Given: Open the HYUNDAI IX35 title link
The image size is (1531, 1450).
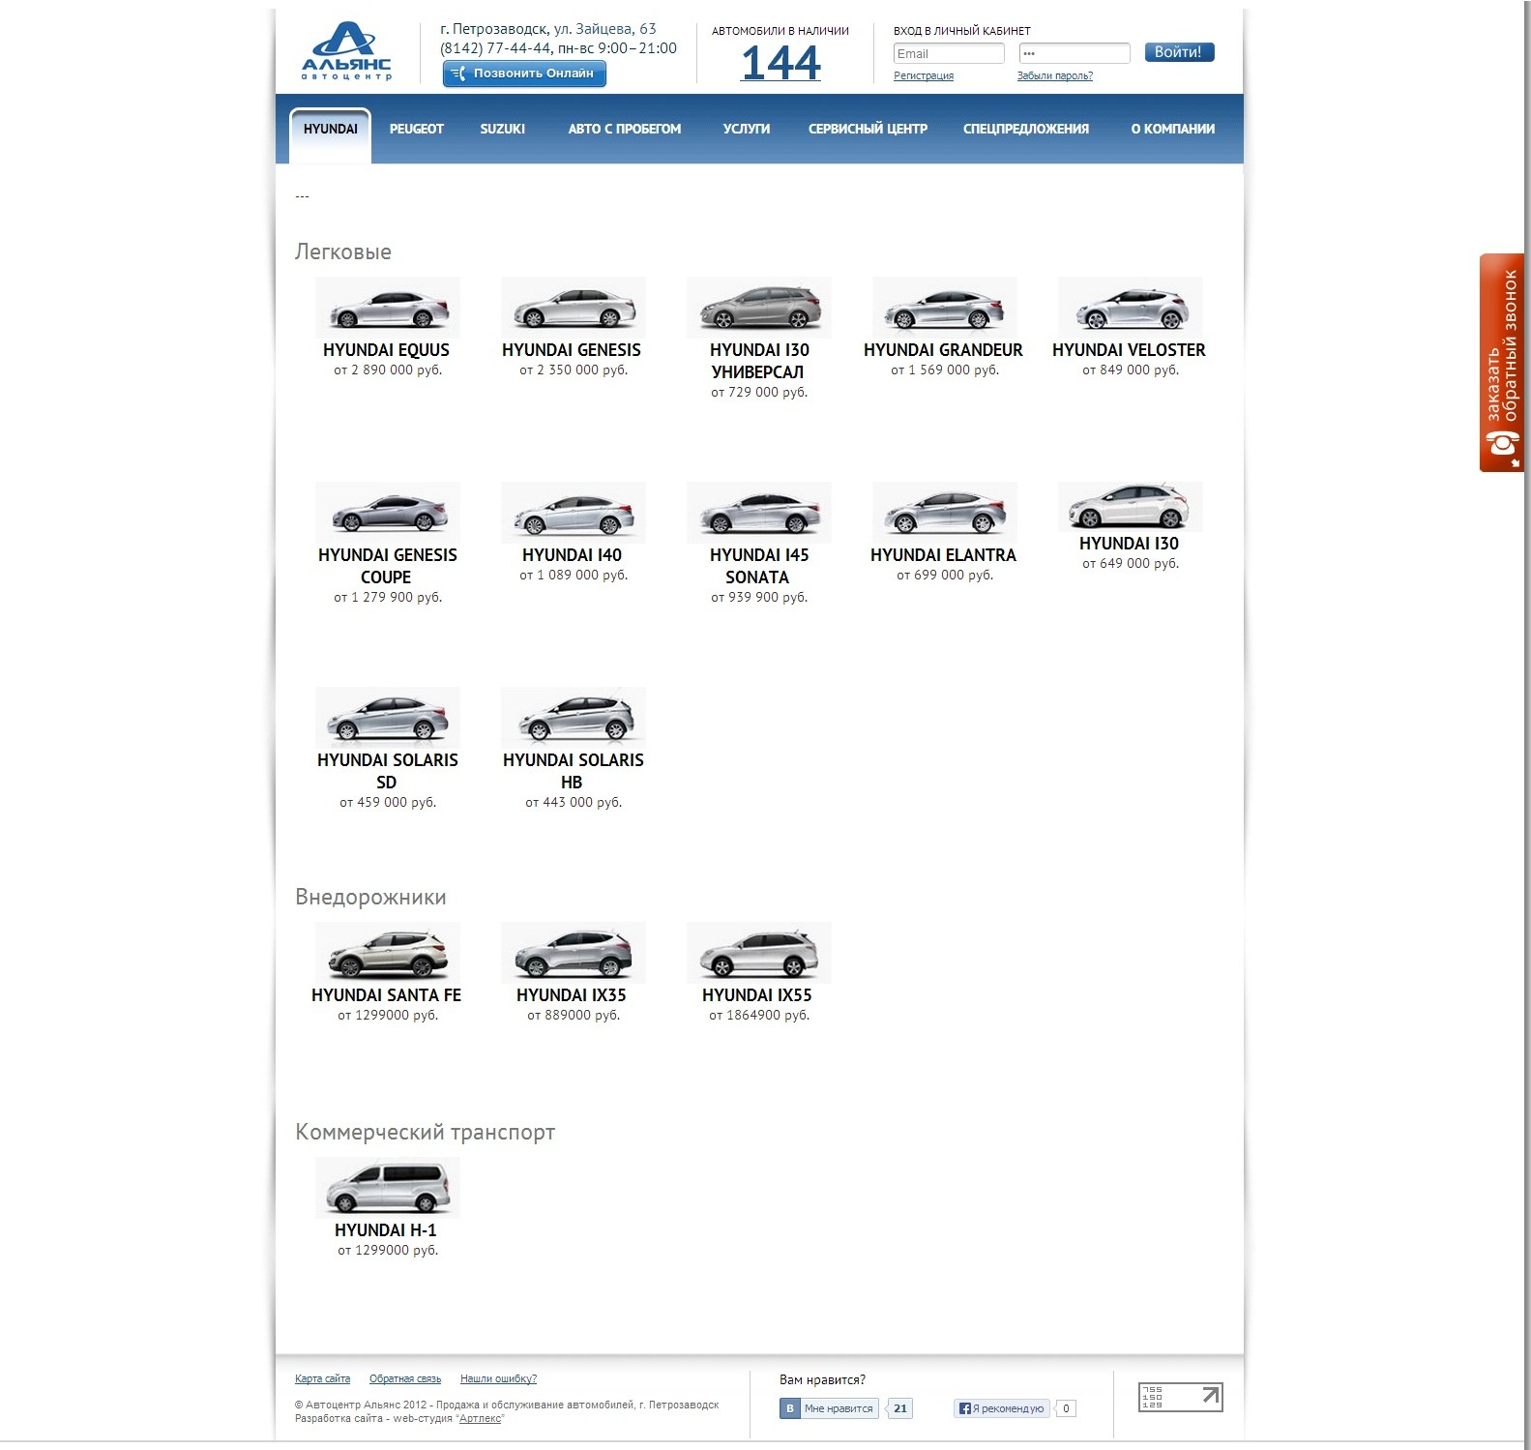Looking at the screenshot, I should click(x=572, y=995).
